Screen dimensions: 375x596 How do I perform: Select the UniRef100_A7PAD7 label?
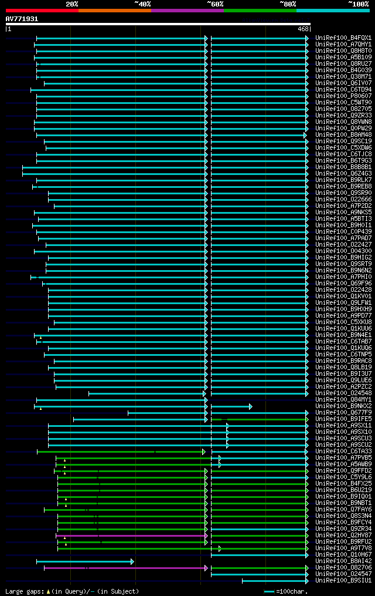[343, 238]
